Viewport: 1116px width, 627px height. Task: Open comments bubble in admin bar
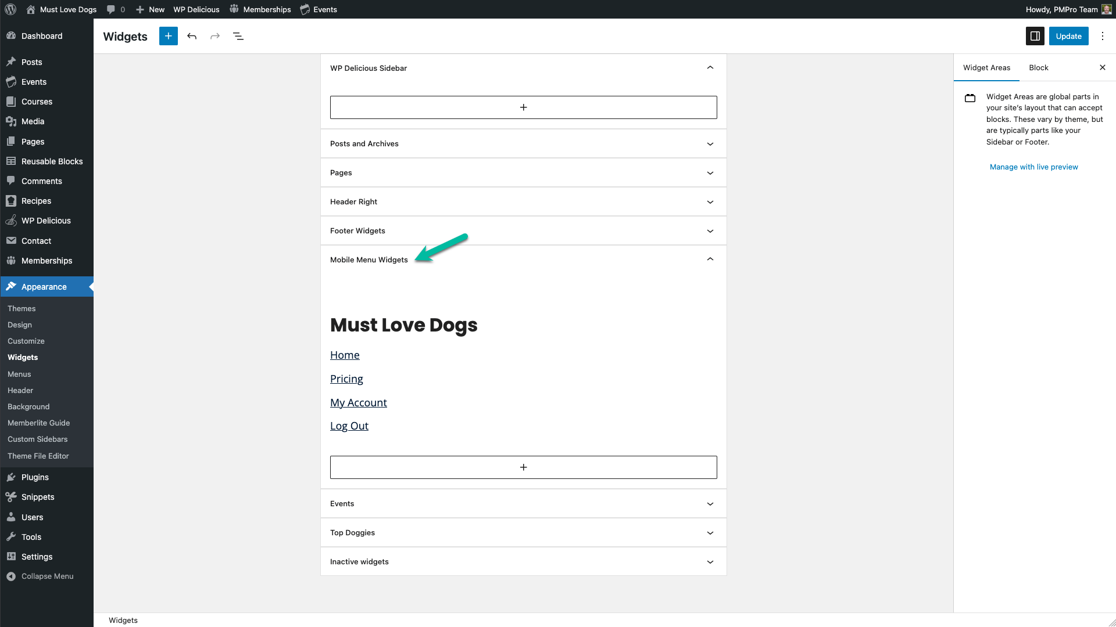[116, 9]
